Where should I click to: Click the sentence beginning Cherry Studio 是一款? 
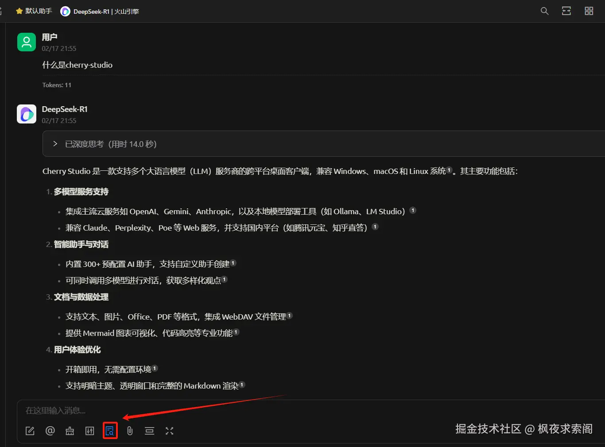pos(280,171)
